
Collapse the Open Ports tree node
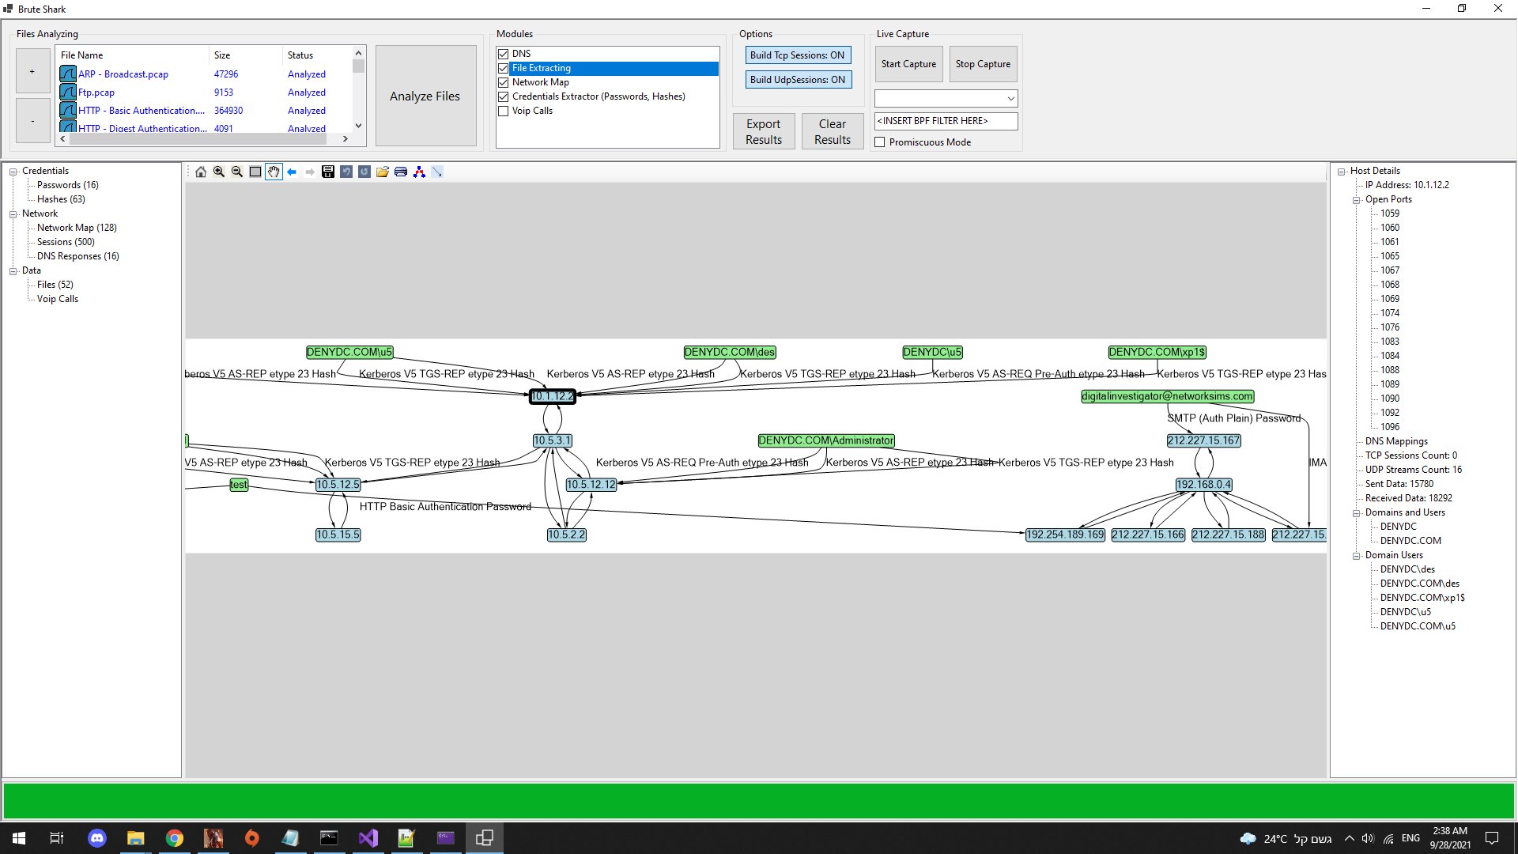click(1357, 199)
